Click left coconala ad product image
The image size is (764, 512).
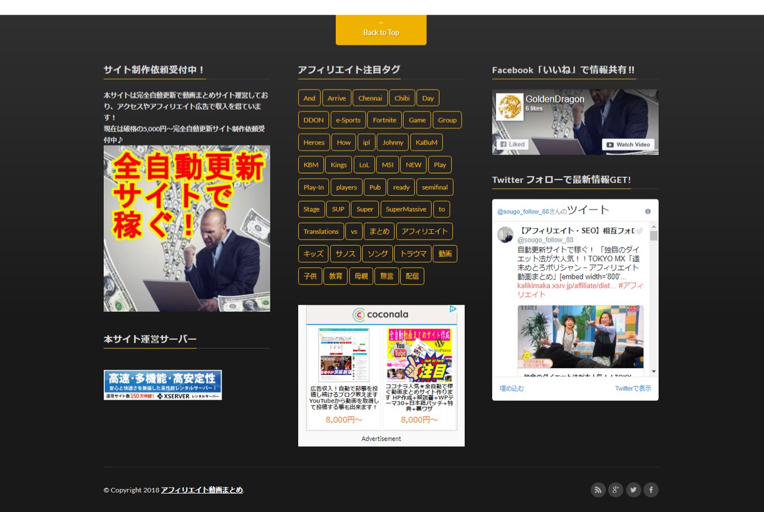344,354
